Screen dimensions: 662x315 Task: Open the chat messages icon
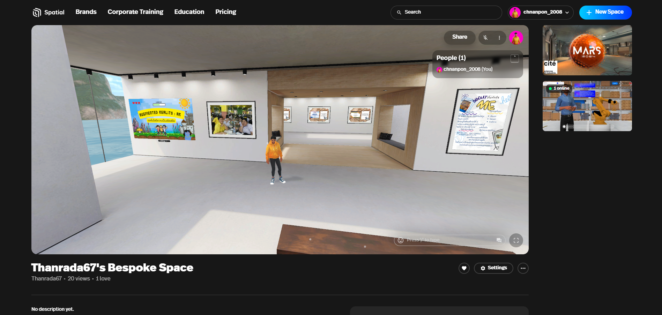tap(499, 240)
